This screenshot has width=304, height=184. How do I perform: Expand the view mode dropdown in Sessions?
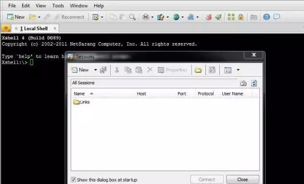(238, 70)
